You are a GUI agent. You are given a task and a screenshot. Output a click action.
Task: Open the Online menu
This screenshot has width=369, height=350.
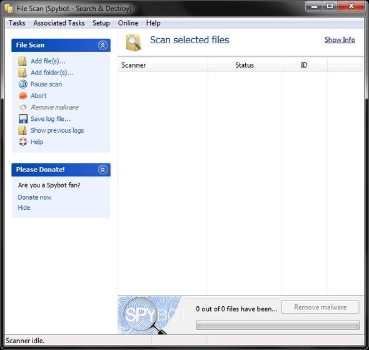(x=128, y=23)
